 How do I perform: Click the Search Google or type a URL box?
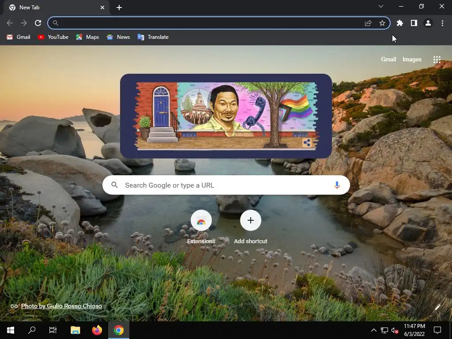(226, 185)
